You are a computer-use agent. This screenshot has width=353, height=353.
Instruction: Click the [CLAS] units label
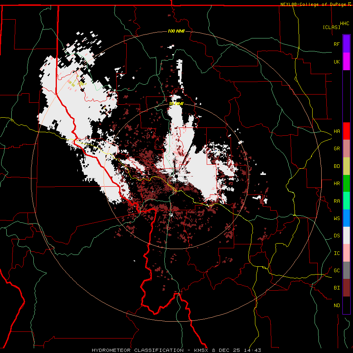click(x=331, y=27)
